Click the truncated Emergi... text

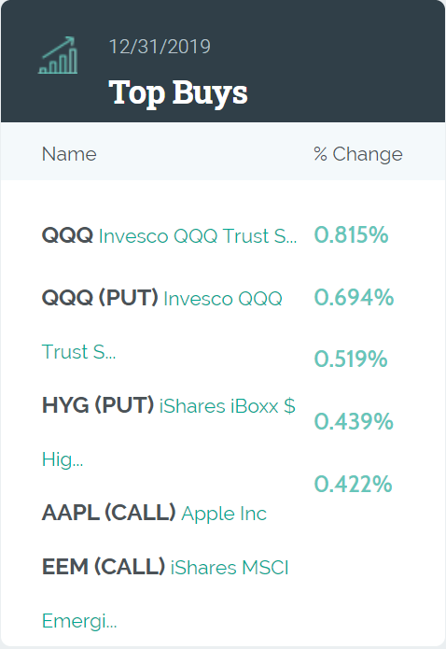pyautogui.click(x=79, y=621)
